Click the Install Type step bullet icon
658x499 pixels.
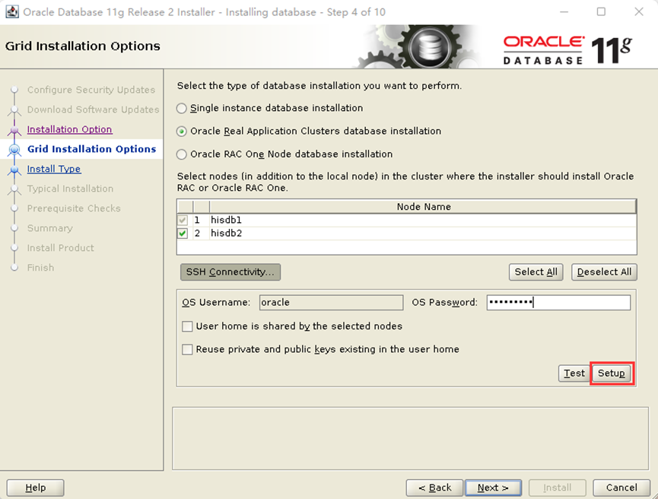(14, 170)
